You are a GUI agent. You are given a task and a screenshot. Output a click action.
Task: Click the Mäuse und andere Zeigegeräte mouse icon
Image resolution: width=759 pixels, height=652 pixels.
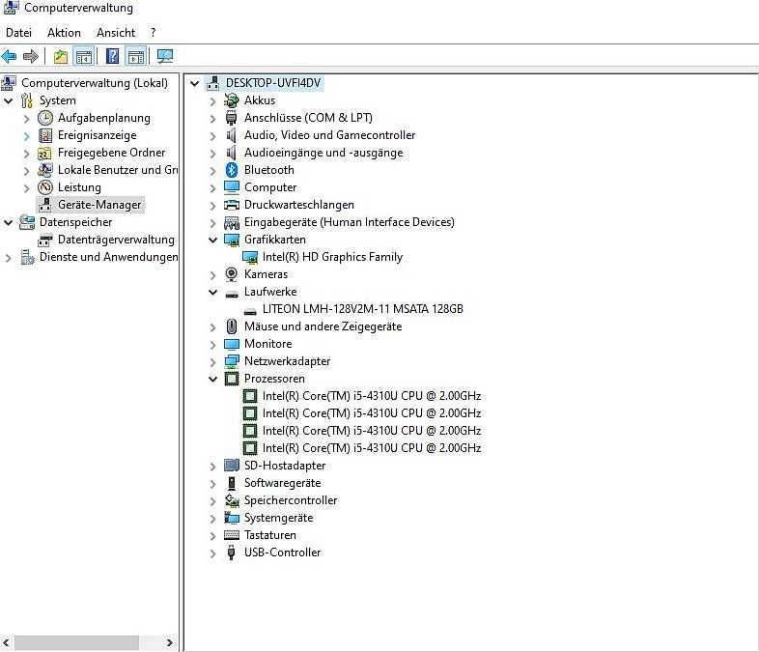(x=232, y=326)
